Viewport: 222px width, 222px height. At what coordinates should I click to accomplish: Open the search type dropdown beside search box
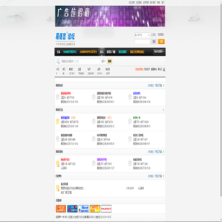[x=104, y=61]
